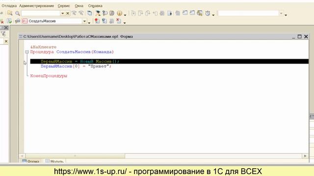Click the small X button under the funnel icon
Screen dimensions: 314x176
(6, 41)
